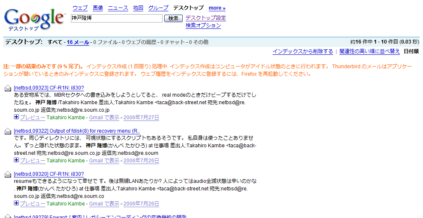
Task: Open デスクトップ設定 link
Action: coord(206,18)
